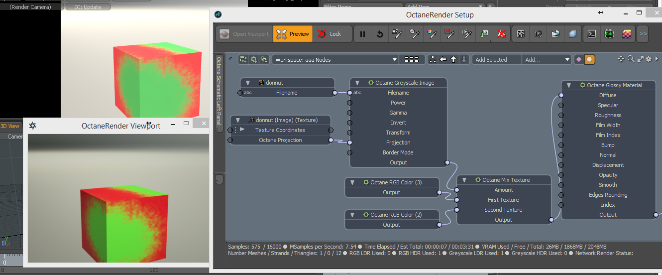Click the Open Viewport button
The width and height of the screenshot is (662, 275).
pyautogui.click(x=244, y=34)
